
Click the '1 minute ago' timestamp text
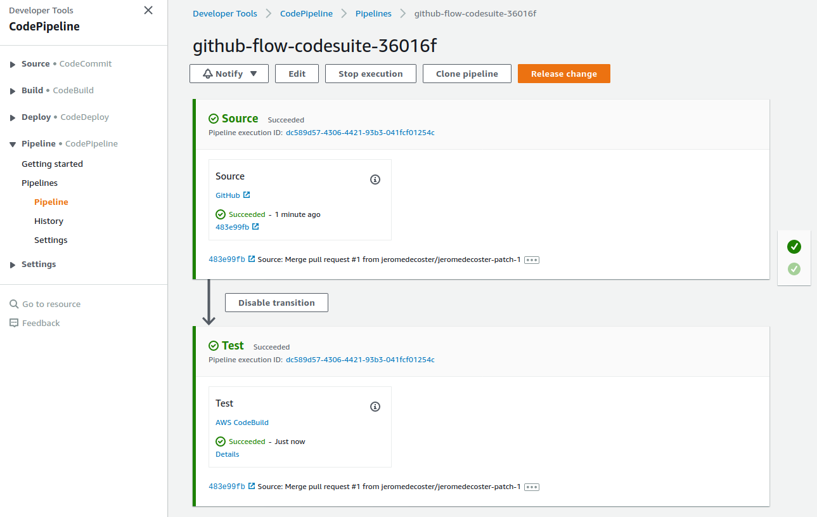tap(298, 214)
